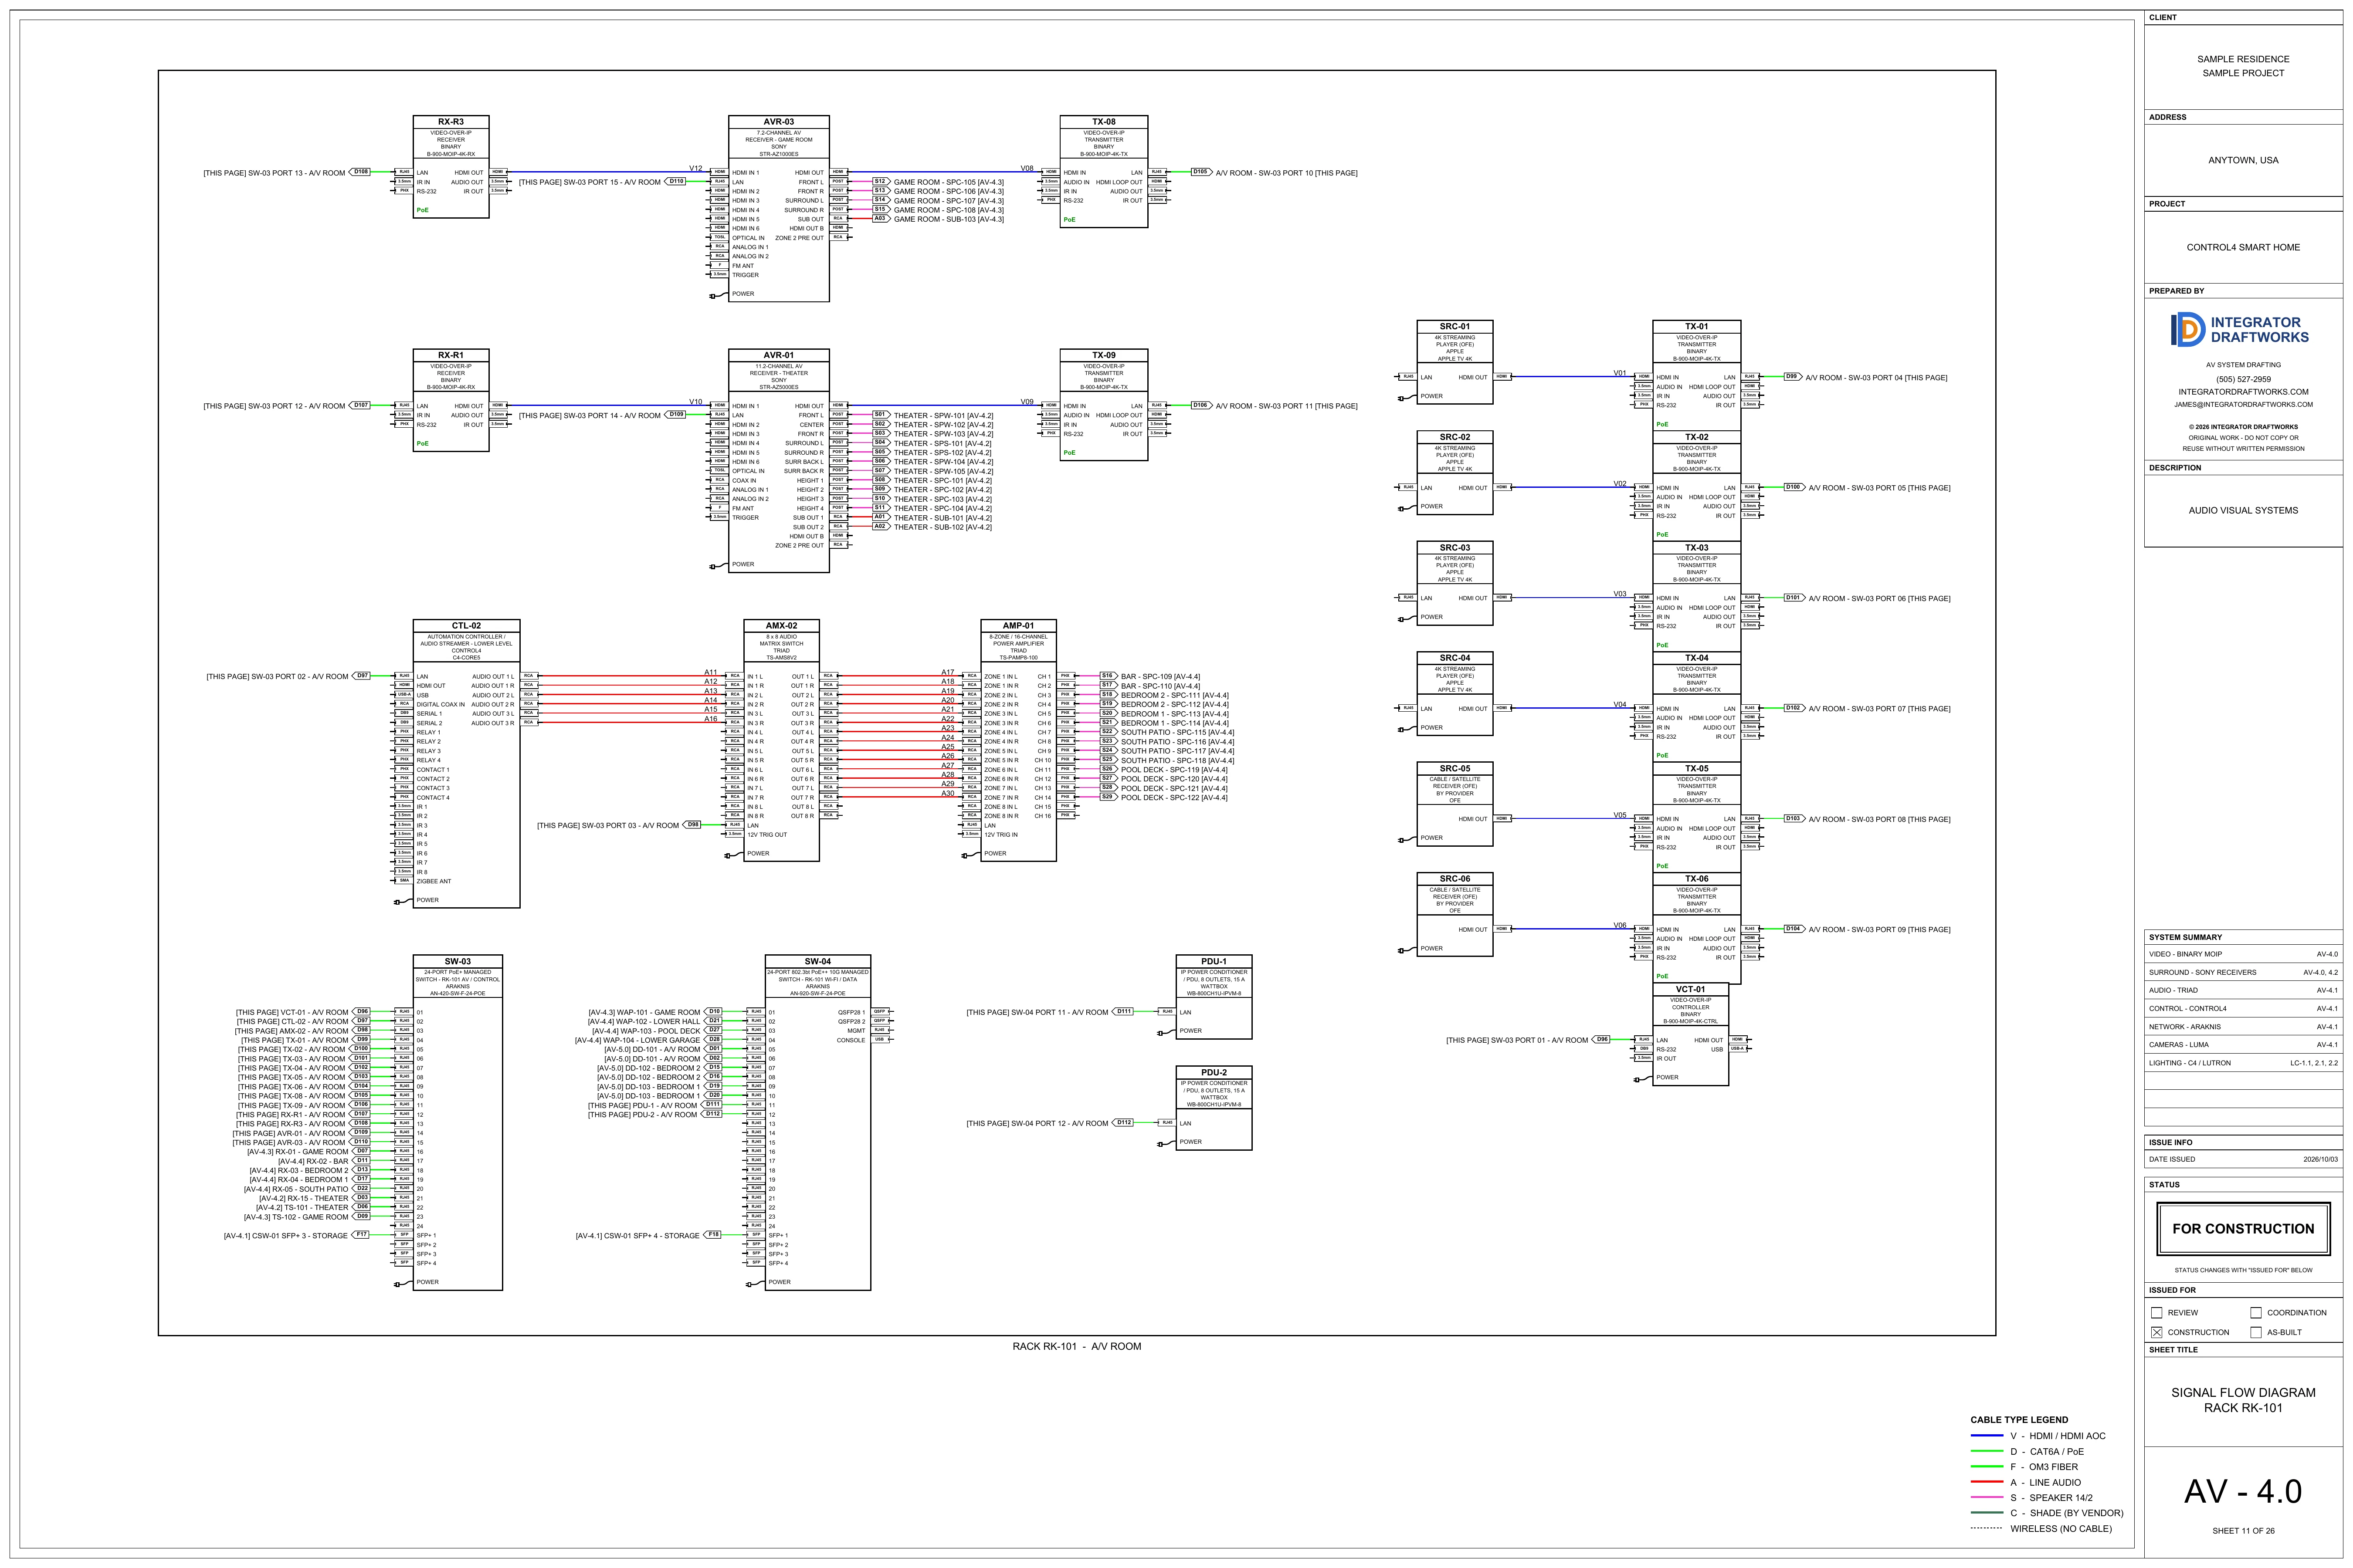2353x1568 pixels.
Task: Click the JAMES@INTEGRATORDRAFTWORKS.COM email address
Action: 2243,405
